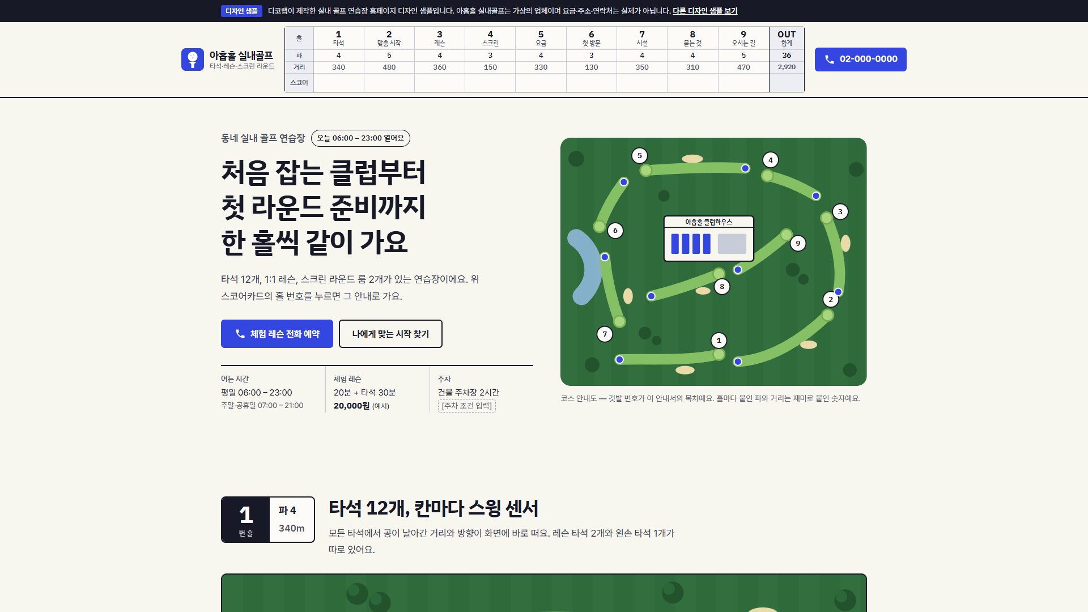Click the 1번홀 파 4 340m badge
1088x612 pixels.
pyautogui.click(x=268, y=520)
